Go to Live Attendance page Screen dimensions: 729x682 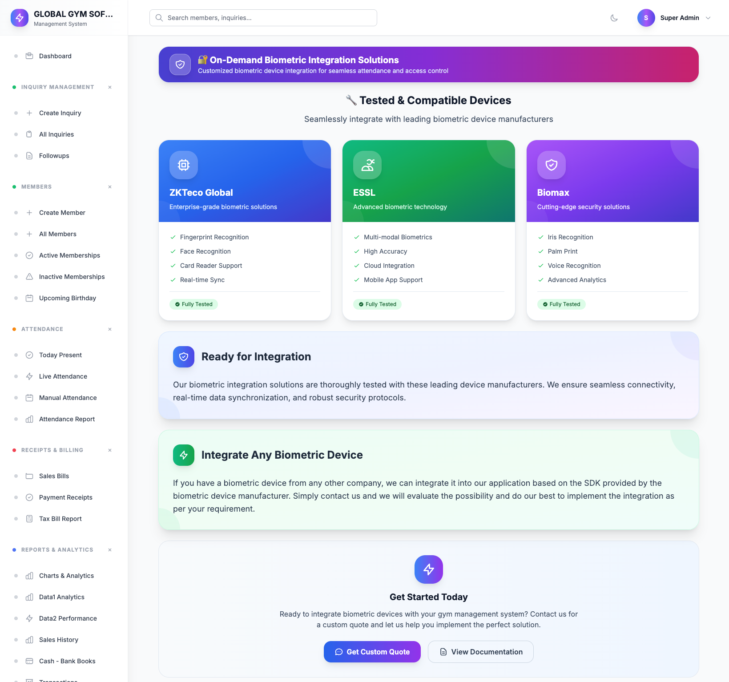coord(63,376)
